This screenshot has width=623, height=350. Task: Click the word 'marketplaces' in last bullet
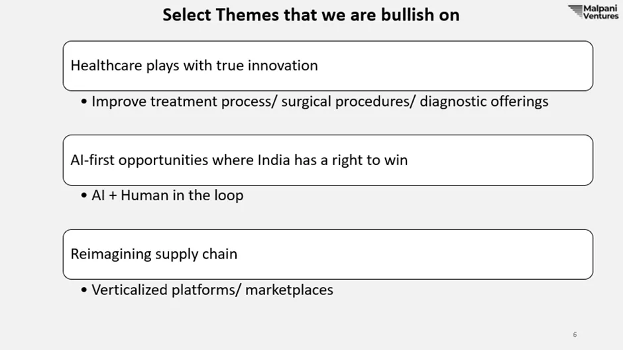(x=289, y=290)
